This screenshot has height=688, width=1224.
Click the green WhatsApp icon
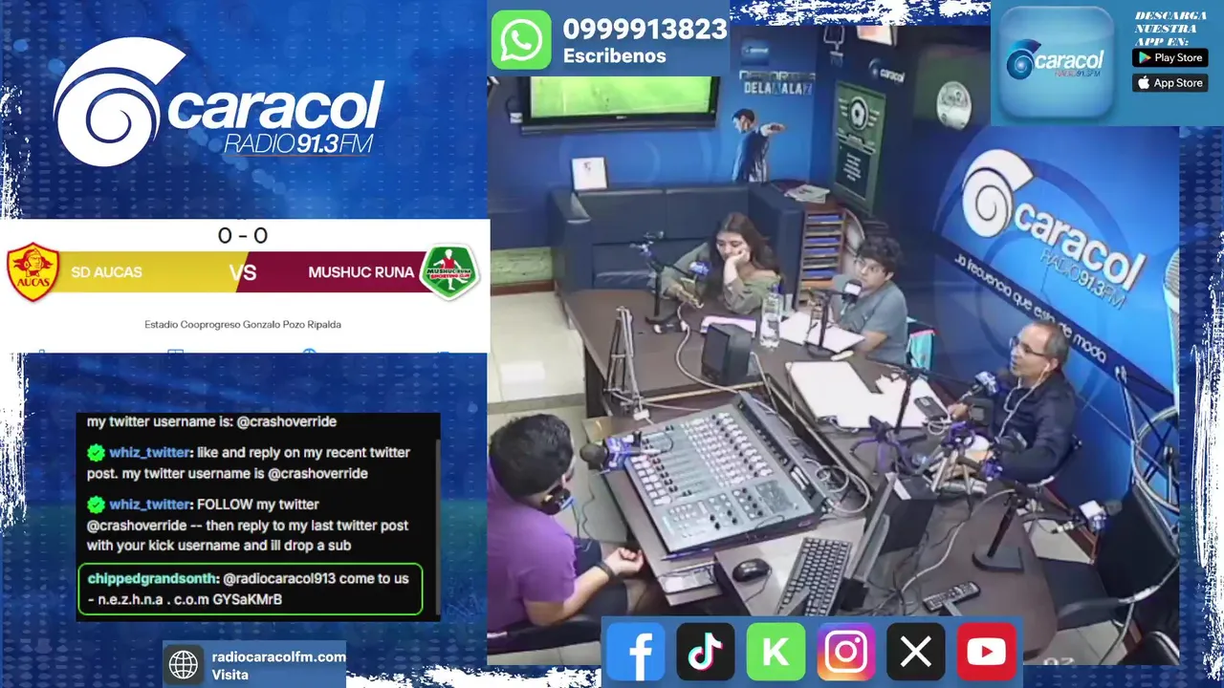click(x=521, y=40)
